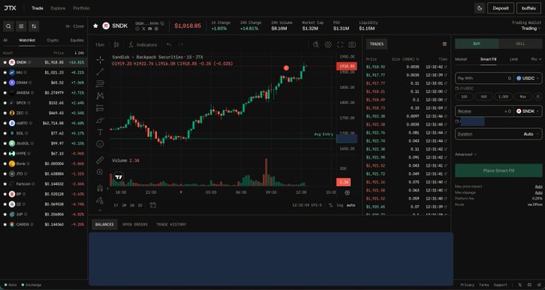The height and width of the screenshot is (290, 545).
Task: Toggle log scale on chart
Action: point(340,205)
